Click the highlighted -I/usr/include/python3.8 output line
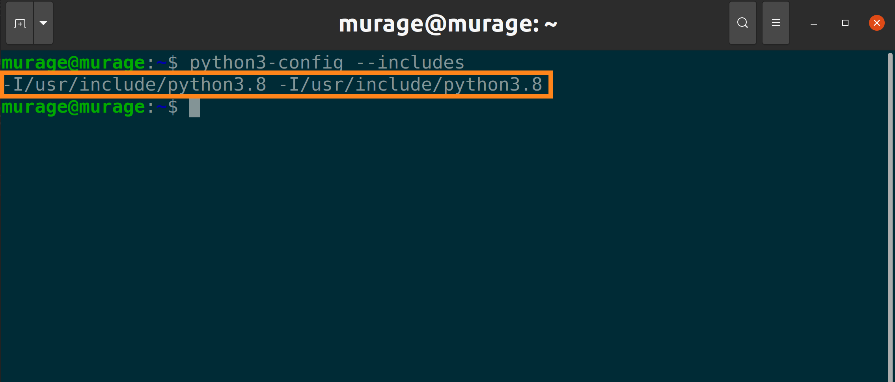The width and height of the screenshot is (895, 382). (272, 84)
